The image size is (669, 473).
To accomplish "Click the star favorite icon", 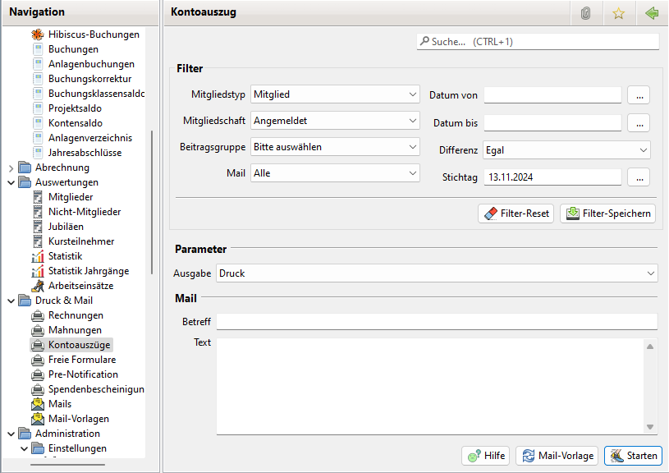I will (x=618, y=13).
